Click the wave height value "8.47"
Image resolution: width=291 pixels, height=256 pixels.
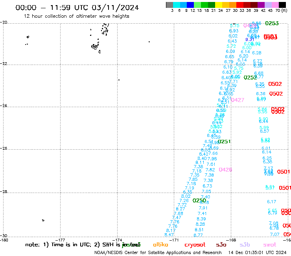(x=169, y=235)
